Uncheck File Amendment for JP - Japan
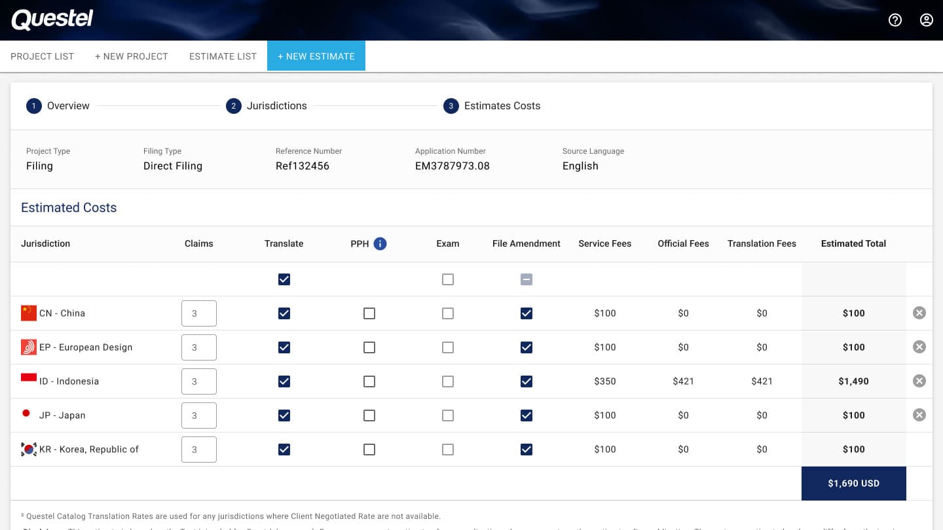943x530 pixels. click(x=527, y=415)
